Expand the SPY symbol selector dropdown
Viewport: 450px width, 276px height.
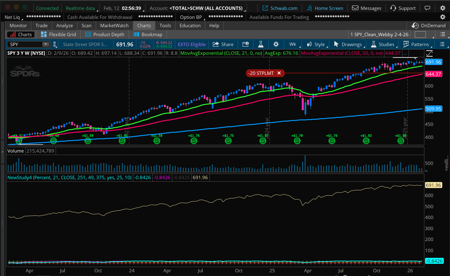[46, 44]
